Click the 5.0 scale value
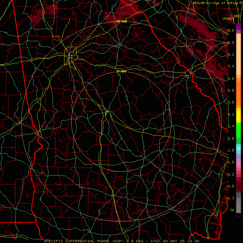Image resolution: width=243 pixels, height=243 pixels. (x=231, y=102)
